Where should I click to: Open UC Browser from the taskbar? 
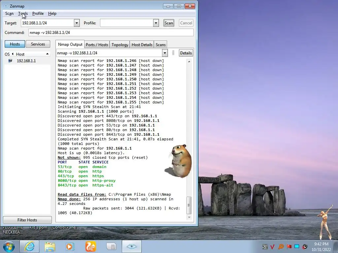pos(90,247)
